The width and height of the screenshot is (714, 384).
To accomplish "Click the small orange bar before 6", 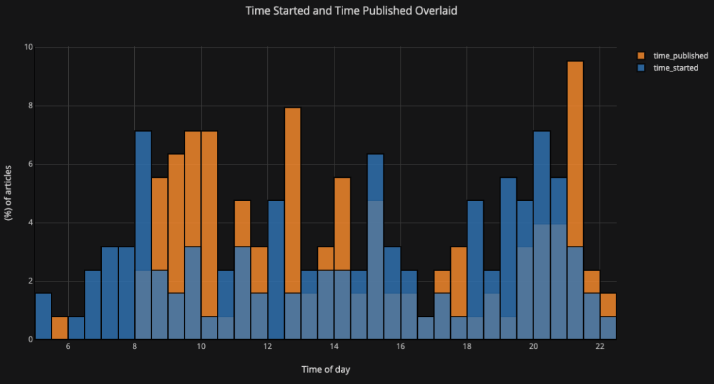I will (x=59, y=328).
